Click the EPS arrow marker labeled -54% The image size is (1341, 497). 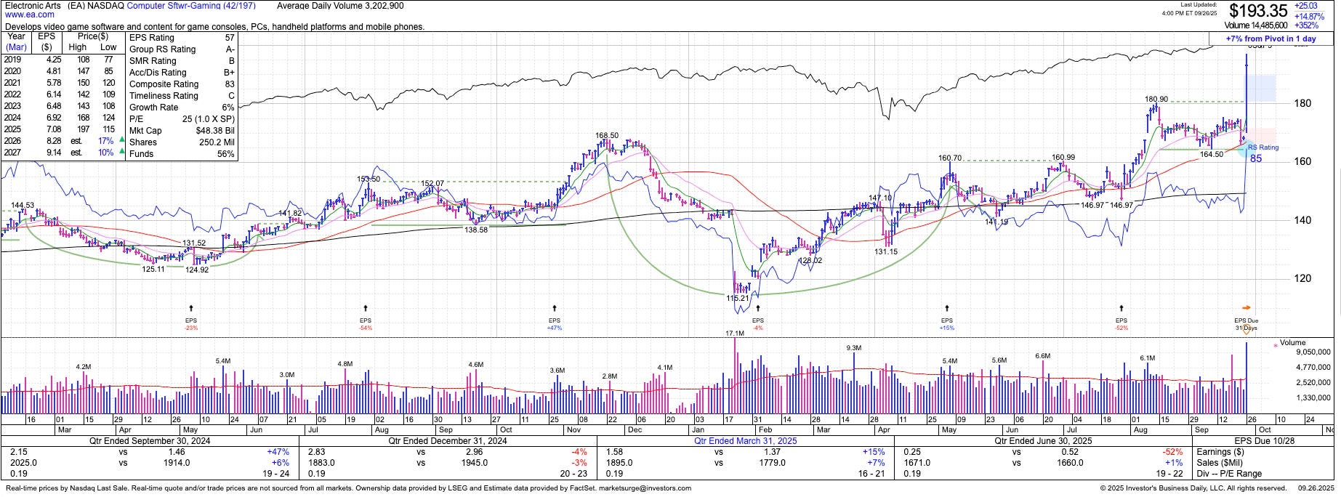(x=365, y=308)
